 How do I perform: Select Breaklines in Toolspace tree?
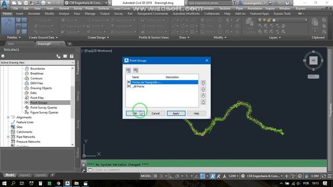(37, 73)
